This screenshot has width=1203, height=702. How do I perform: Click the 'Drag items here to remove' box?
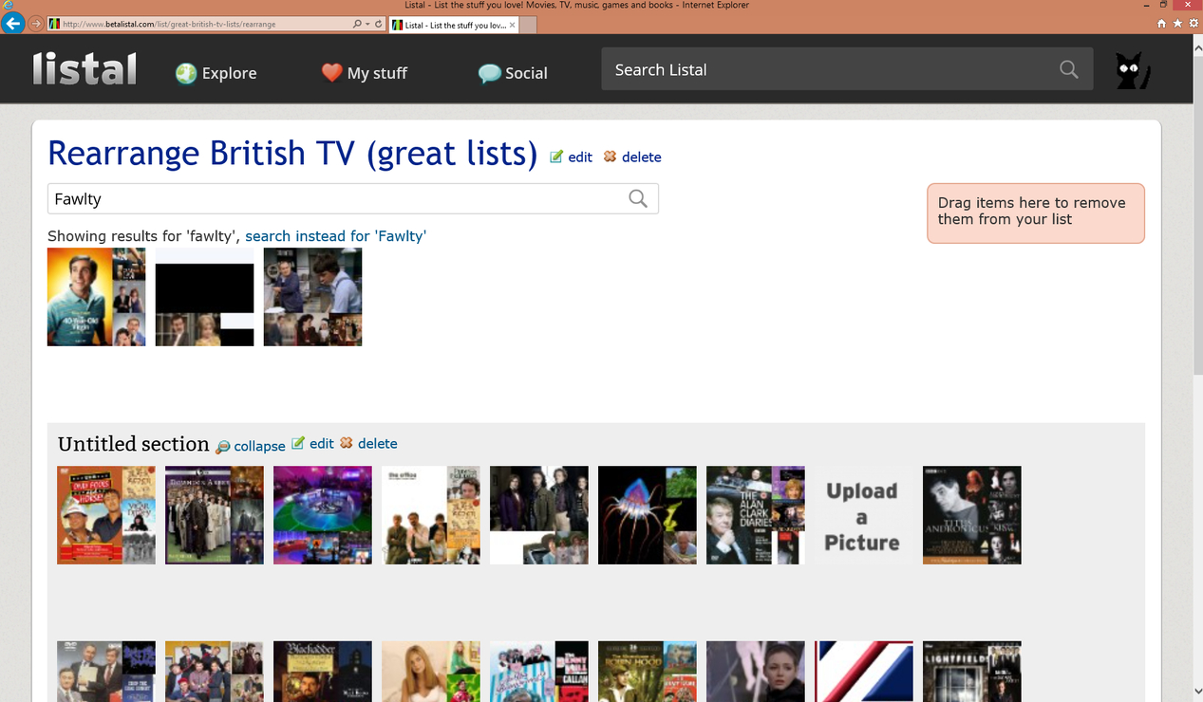tap(1036, 212)
